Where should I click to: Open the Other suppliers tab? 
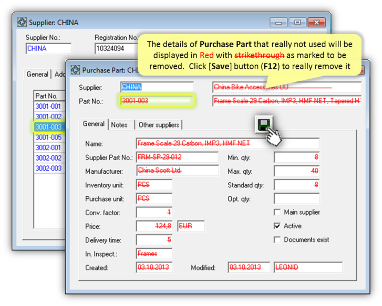[159, 125]
